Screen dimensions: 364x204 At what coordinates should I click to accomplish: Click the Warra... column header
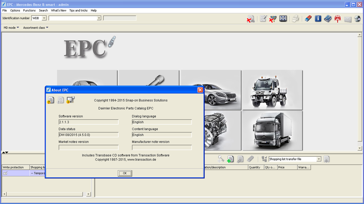pyautogui.click(x=304, y=167)
